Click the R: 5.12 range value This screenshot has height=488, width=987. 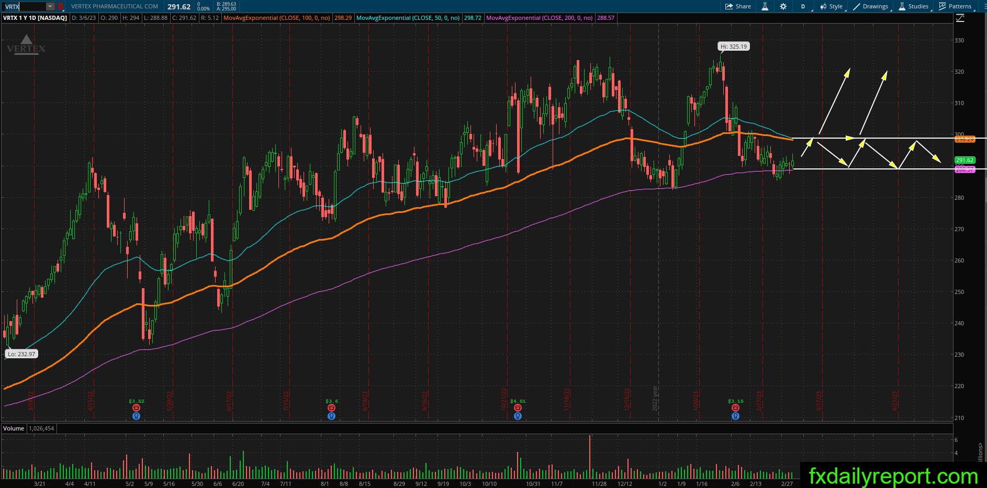pyautogui.click(x=210, y=18)
